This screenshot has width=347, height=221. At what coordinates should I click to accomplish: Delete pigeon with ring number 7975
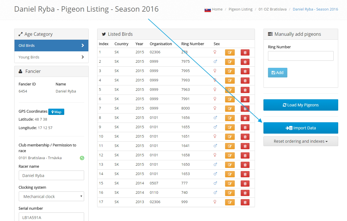(x=245, y=62)
